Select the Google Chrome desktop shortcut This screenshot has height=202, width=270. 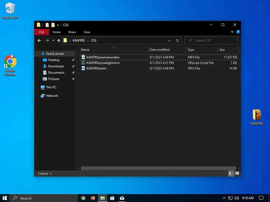click(10, 65)
